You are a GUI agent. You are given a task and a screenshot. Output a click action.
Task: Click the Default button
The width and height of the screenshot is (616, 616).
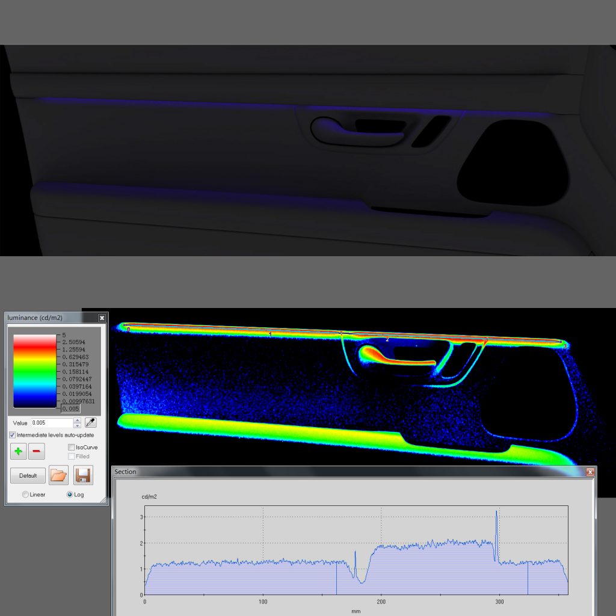28,475
